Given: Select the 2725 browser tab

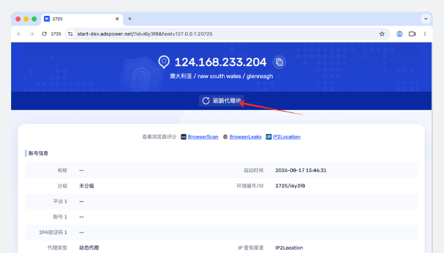Looking at the screenshot, I should click(82, 19).
